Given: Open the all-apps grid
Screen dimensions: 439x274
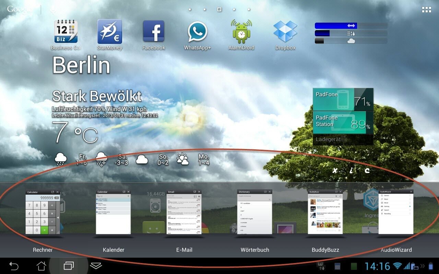Looking at the screenshot, I should click(x=427, y=10).
